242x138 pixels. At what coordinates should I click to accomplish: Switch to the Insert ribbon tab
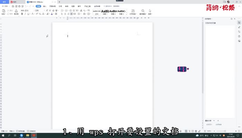tap(45, 6)
